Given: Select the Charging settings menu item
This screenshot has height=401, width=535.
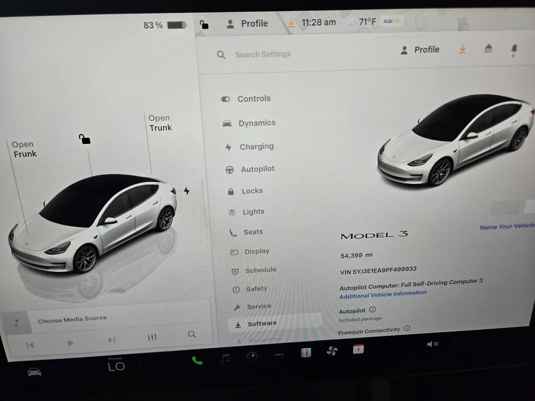Looking at the screenshot, I should point(256,147).
